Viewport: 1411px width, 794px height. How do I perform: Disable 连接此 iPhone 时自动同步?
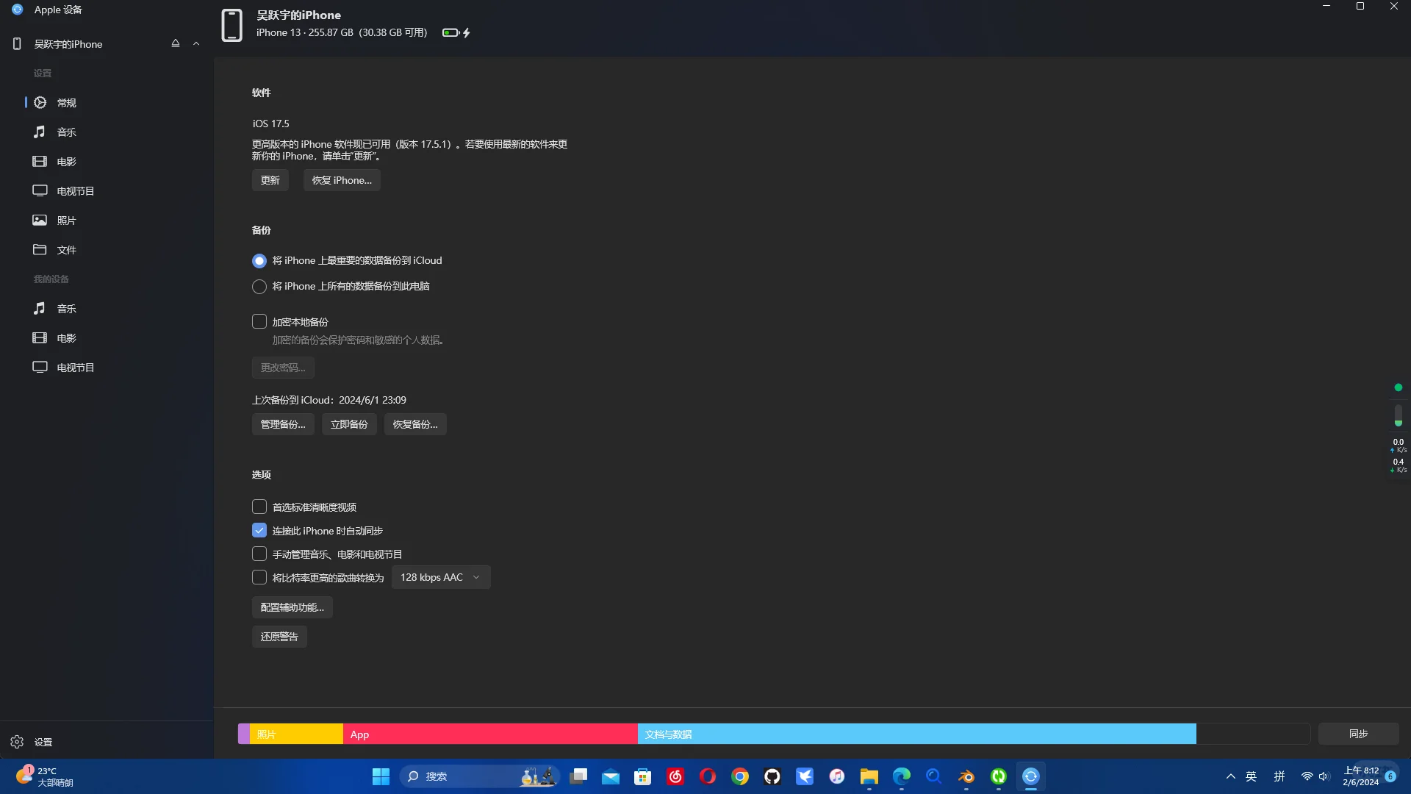259,530
